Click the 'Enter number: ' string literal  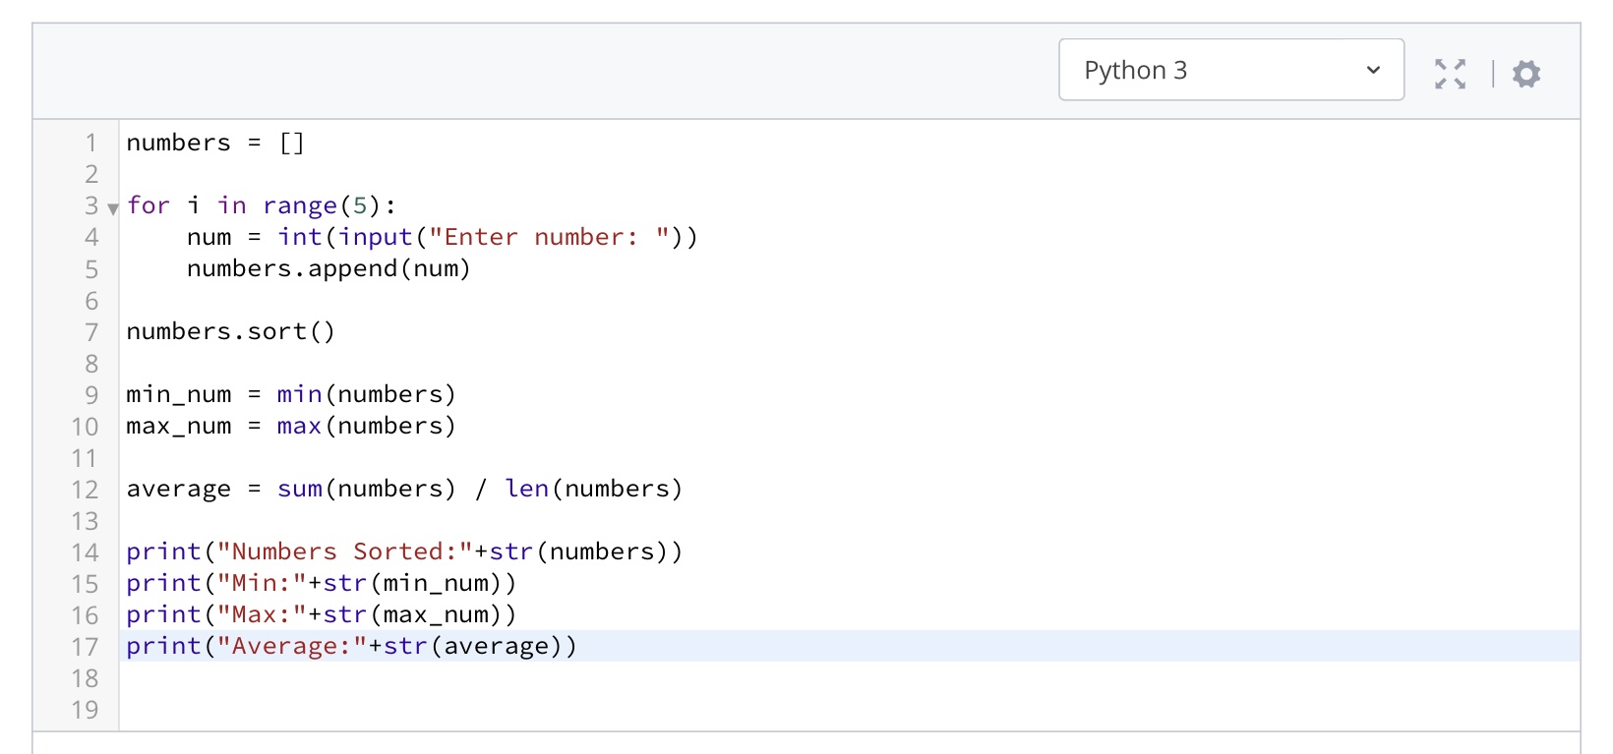pos(550,237)
